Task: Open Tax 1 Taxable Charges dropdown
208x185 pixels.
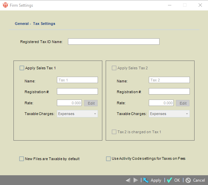Action: (x=77, y=114)
